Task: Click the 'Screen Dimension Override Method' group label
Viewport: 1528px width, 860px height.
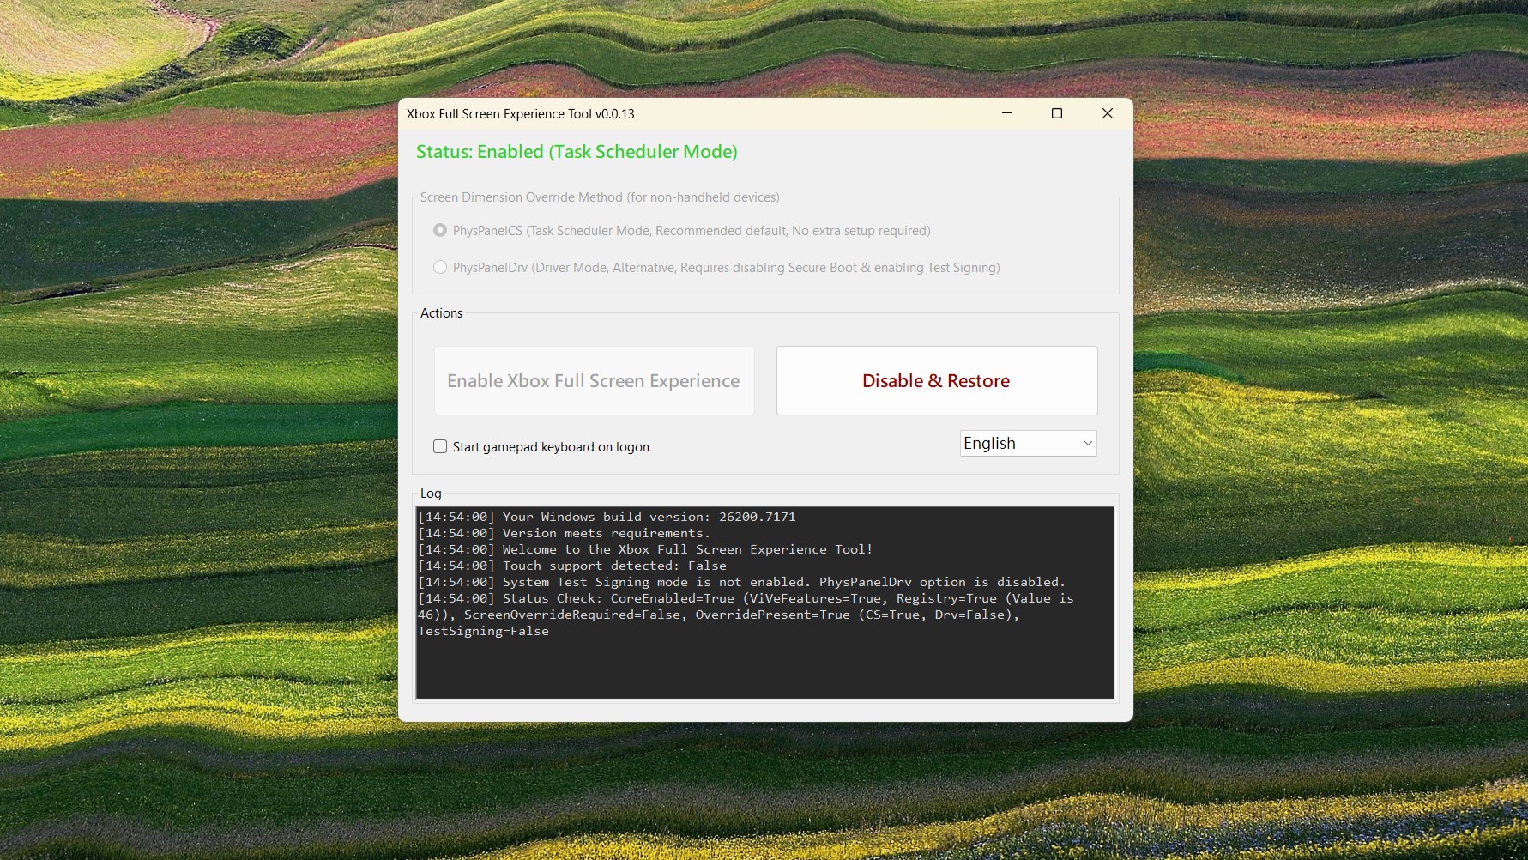Action: pyautogui.click(x=600, y=197)
